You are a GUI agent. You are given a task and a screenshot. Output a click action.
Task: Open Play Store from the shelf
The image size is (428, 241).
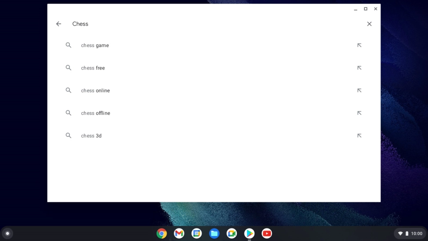coord(249,234)
